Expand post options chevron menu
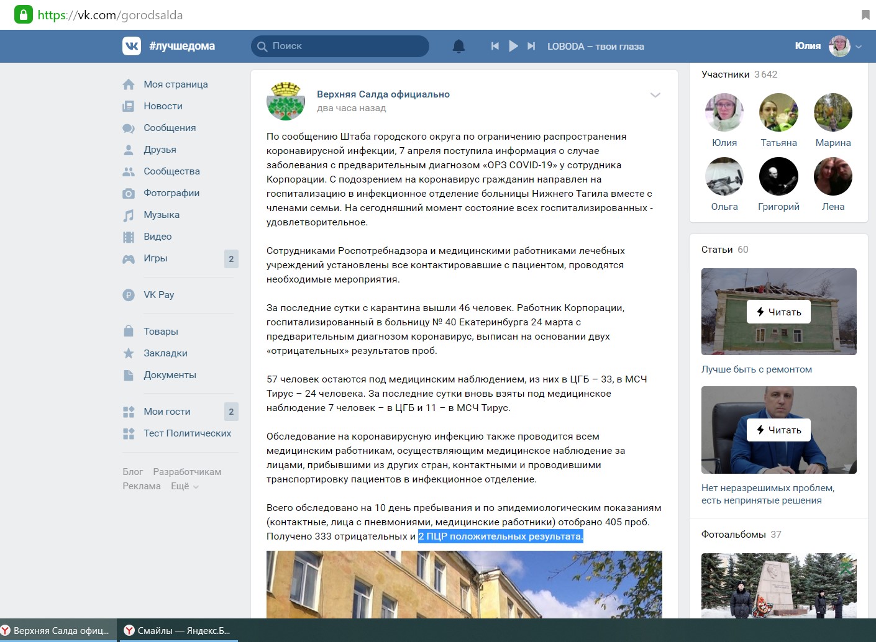This screenshot has height=642, width=876. tap(655, 95)
